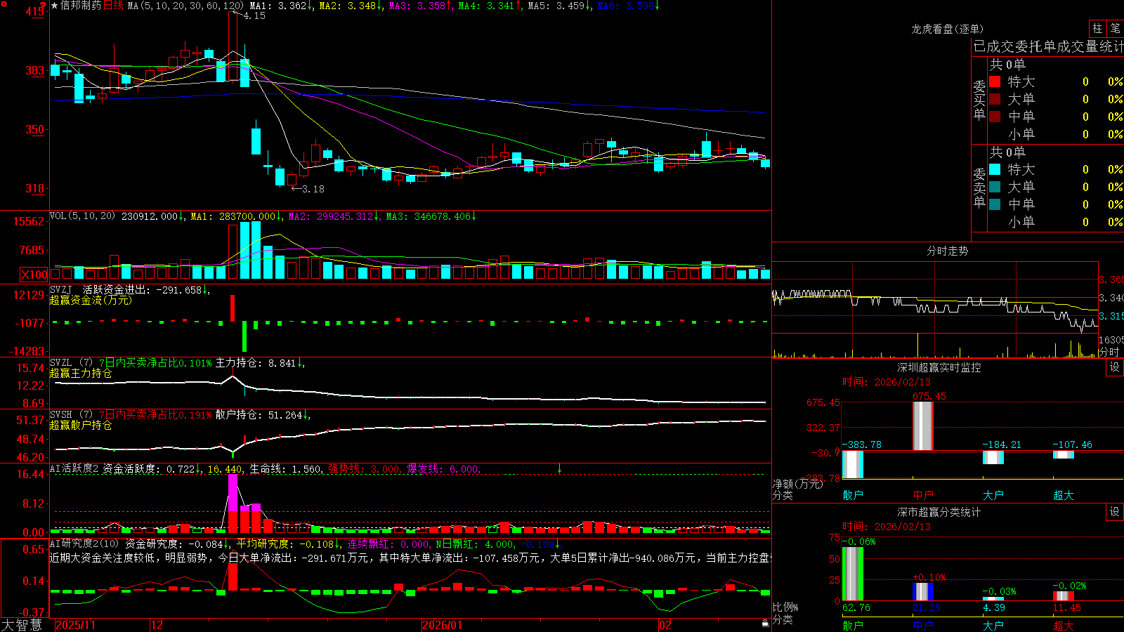Click the 委买单 section label
The width and height of the screenshot is (1124, 632).
[979, 100]
